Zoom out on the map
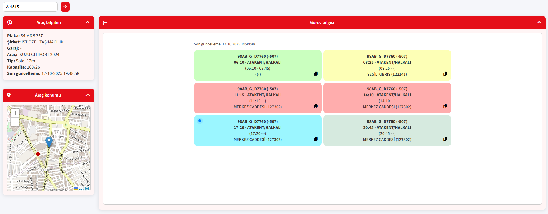Image resolution: width=548 pixels, height=214 pixels. pos(15,122)
